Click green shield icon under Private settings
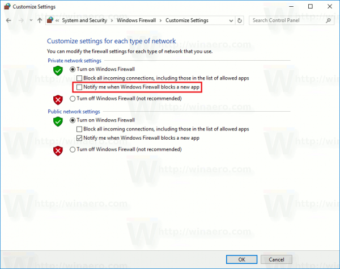The width and height of the screenshot is (340, 269). click(58, 71)
